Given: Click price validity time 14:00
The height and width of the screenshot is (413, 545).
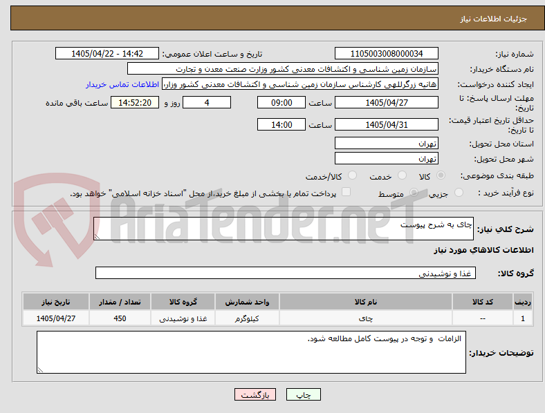Looking at the screenshot, I should coord(281,124).
